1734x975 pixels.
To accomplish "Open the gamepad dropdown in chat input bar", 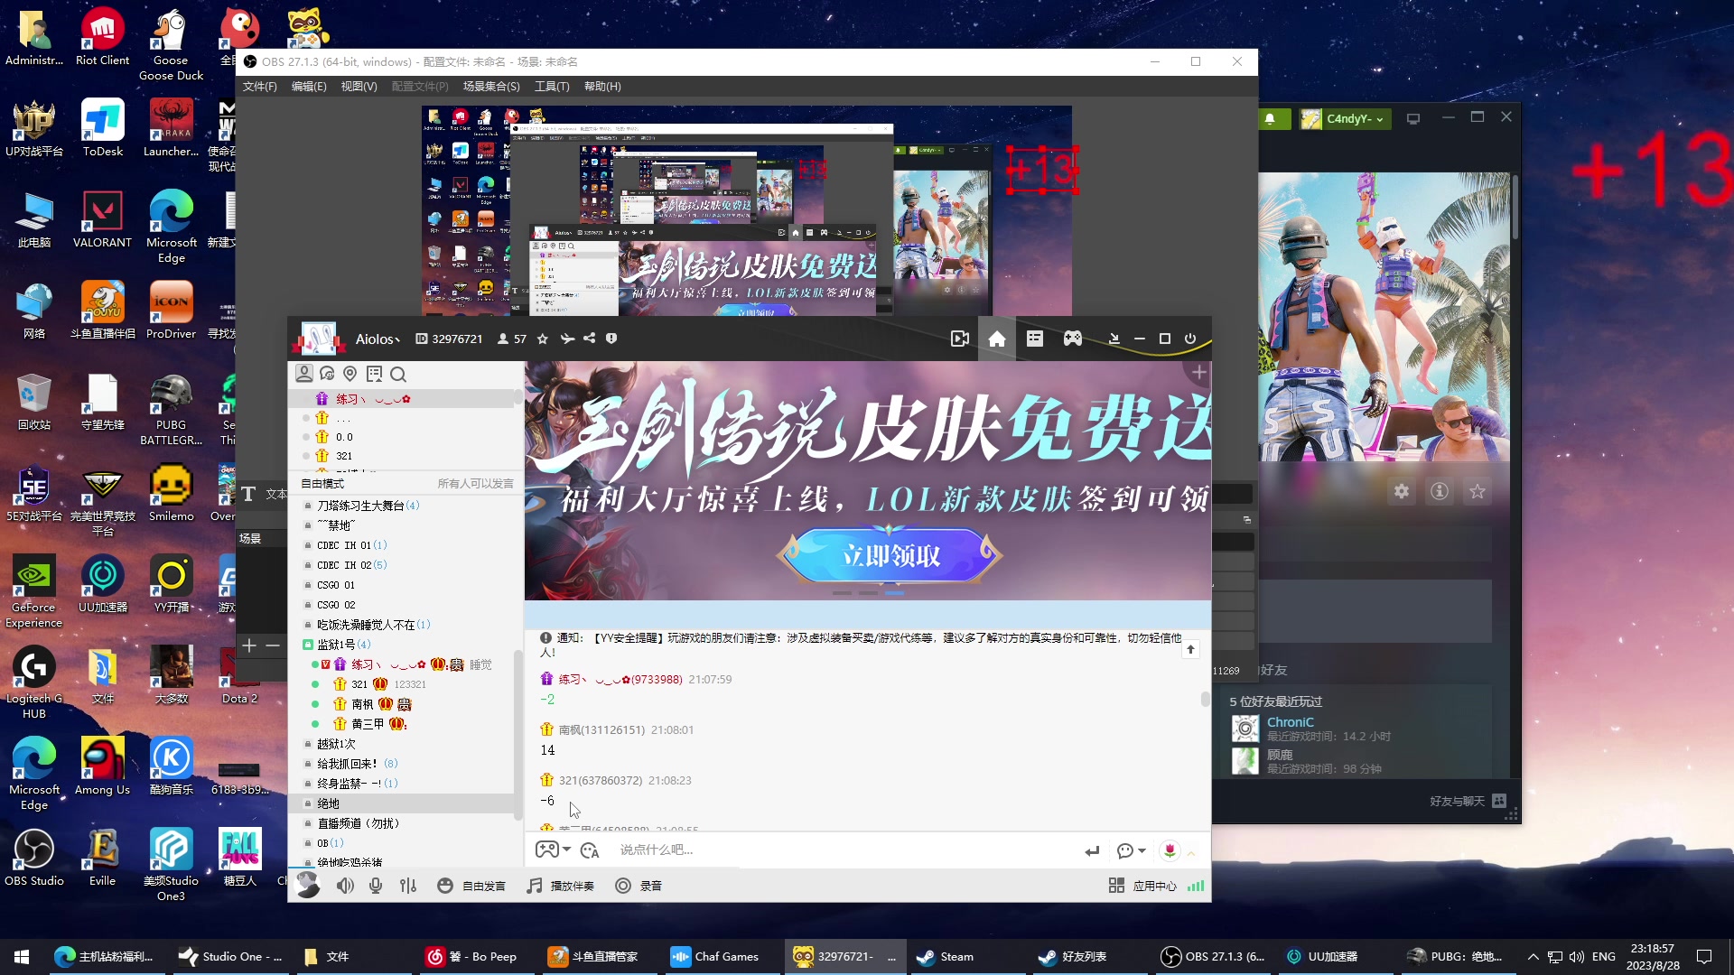I will (553, 850).
